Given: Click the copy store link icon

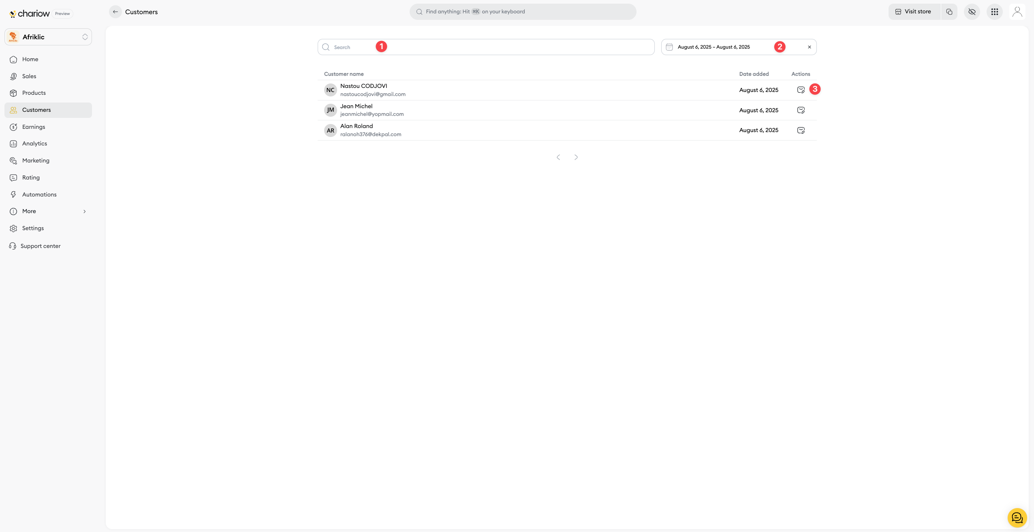Looking at the screenshot, I should (949, 12).
